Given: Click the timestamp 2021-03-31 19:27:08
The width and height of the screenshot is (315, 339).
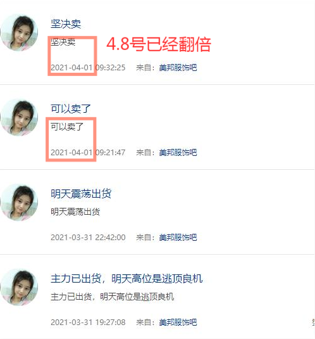Looking at the screenshot, I should [88, 323].
